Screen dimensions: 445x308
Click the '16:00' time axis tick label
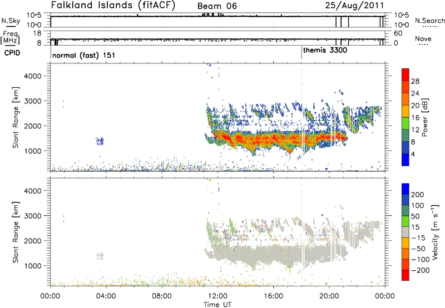(273, 296)
